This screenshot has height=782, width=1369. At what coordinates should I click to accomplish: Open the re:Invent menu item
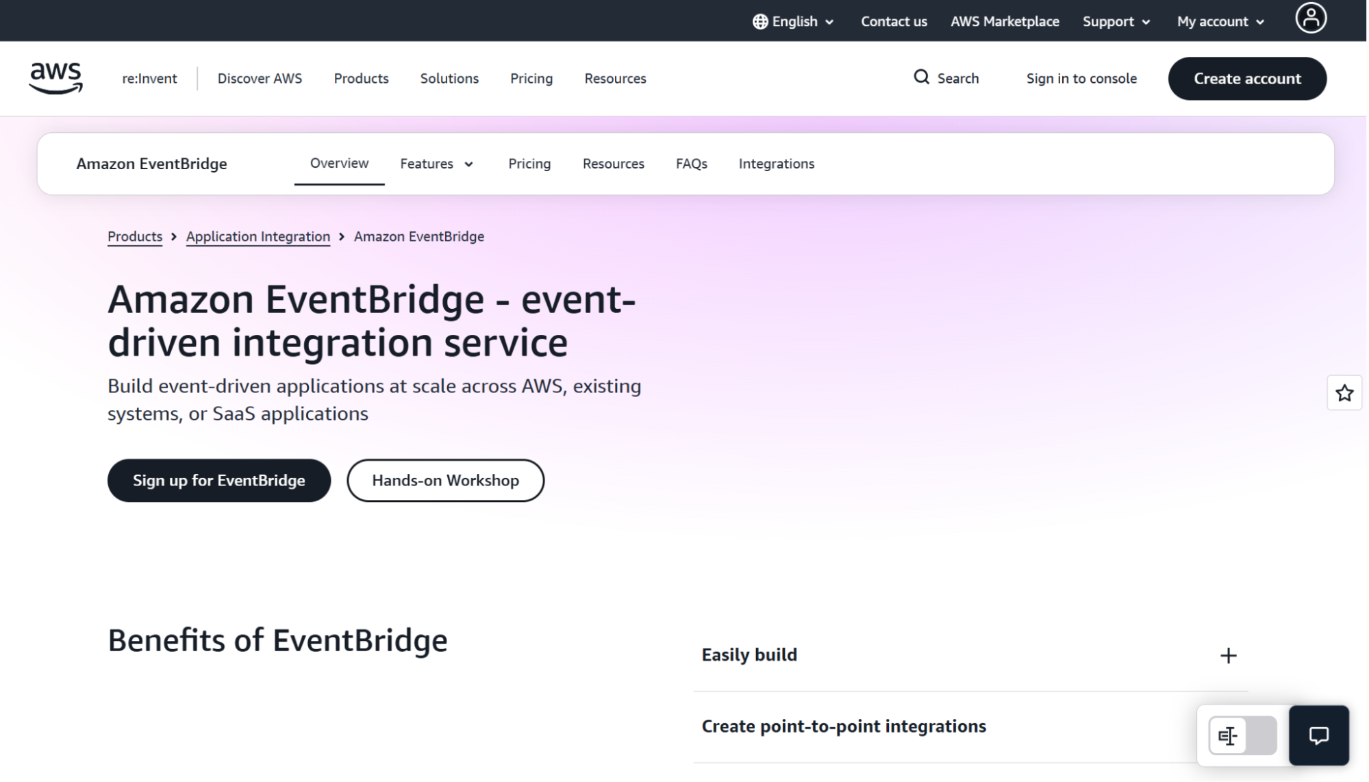coord(149,79)
